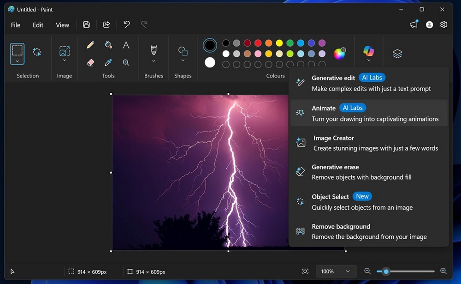Undo the last action
The height and width of the screenshot is (284, 461).
126,24
